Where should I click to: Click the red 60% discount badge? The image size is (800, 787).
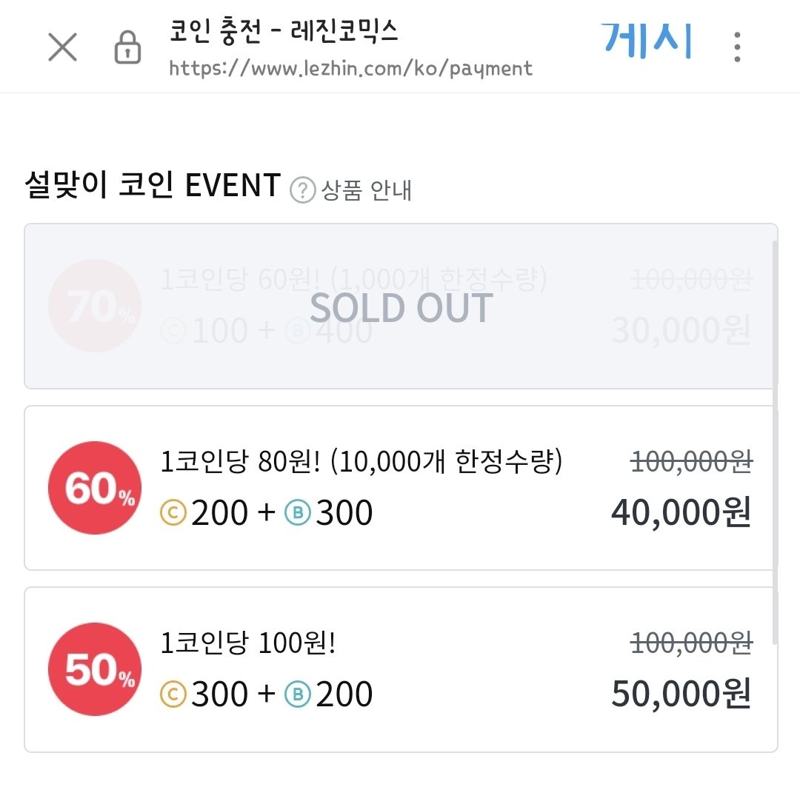click(x=95, y=488)
